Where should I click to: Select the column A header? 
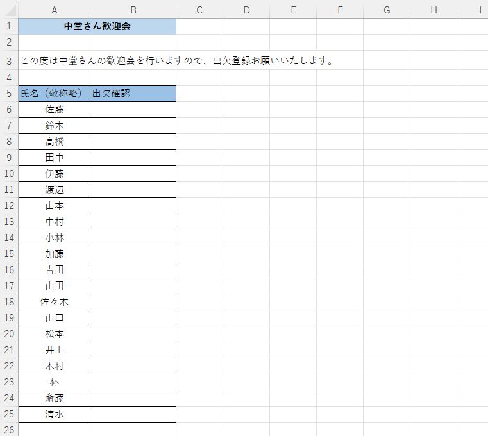point(54,10)
